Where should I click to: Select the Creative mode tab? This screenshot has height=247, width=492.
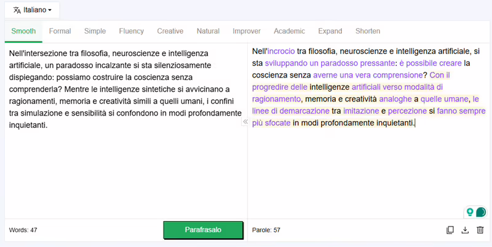click(x=170, y=31)
